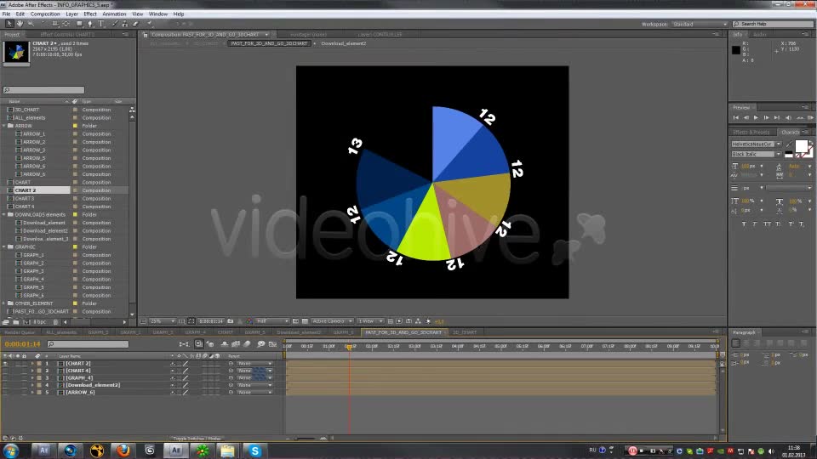817x459 pixels.
Task: Select the CHART 3 composition in Project
Action: 25,198
